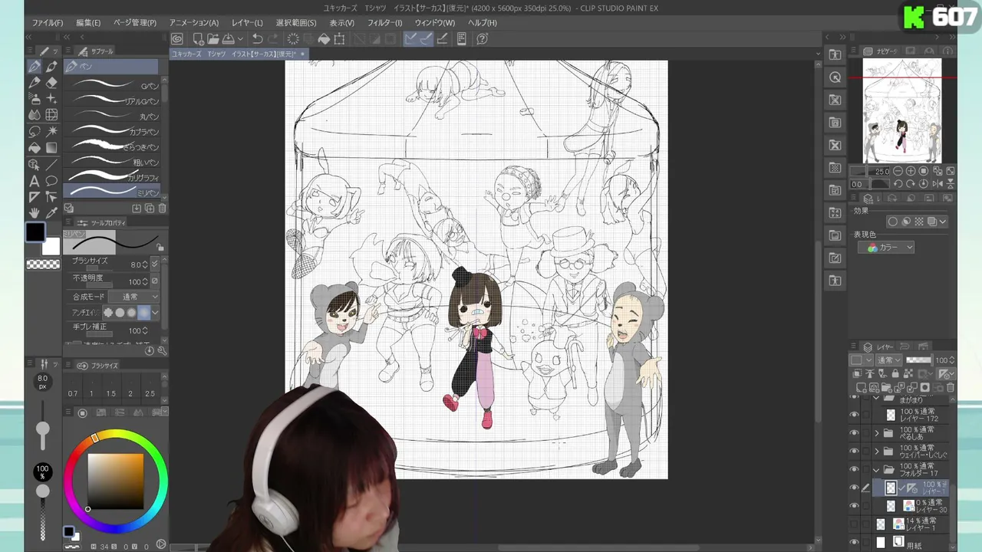
Task: Delete the selected layer with trash icon
Action: pyautogui.click(x=951, y=388)
